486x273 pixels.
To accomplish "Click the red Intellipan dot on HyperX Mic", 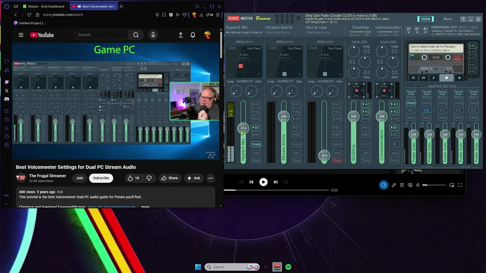I will click(240, 66).
